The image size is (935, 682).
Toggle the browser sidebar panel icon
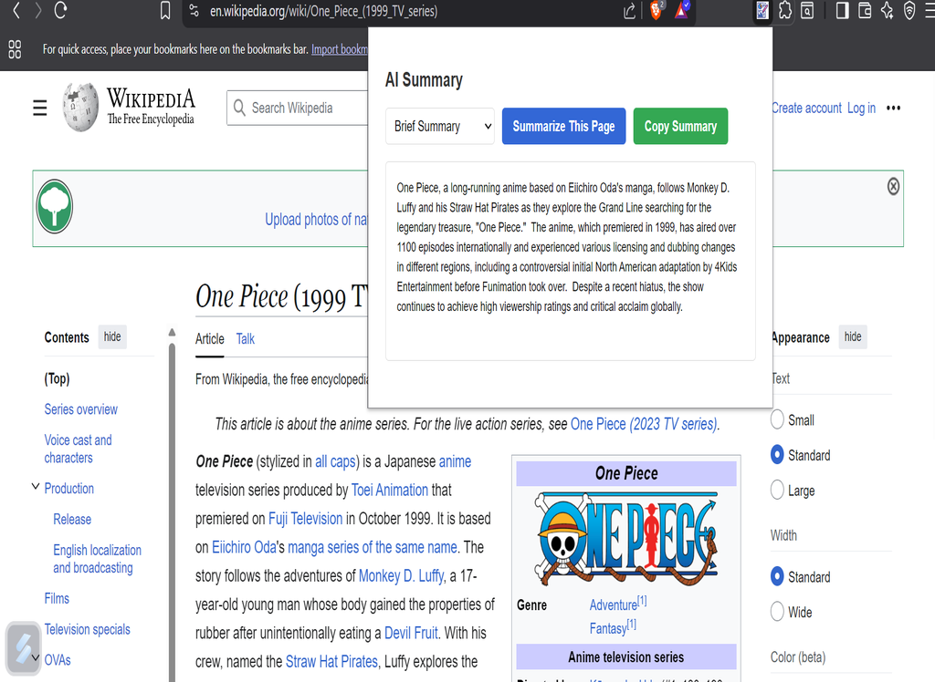[x=842, y=11]
